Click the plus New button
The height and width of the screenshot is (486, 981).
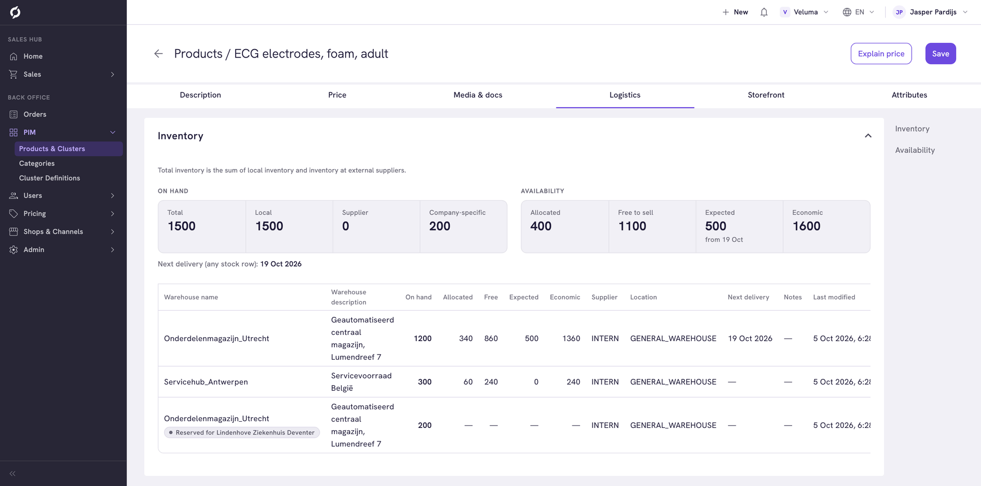click(x=735, y=12)
